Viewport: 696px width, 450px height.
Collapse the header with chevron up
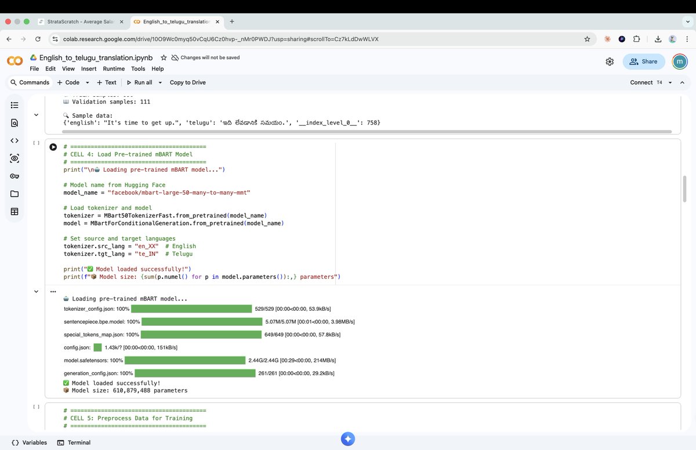click(x=683, y=82)
